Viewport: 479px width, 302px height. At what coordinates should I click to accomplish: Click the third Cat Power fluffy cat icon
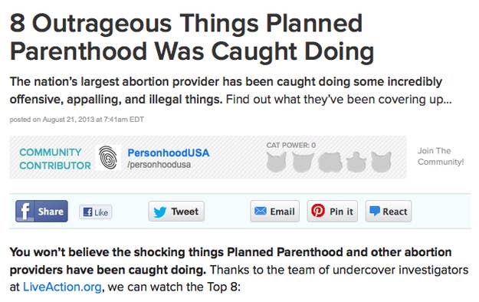330,162
